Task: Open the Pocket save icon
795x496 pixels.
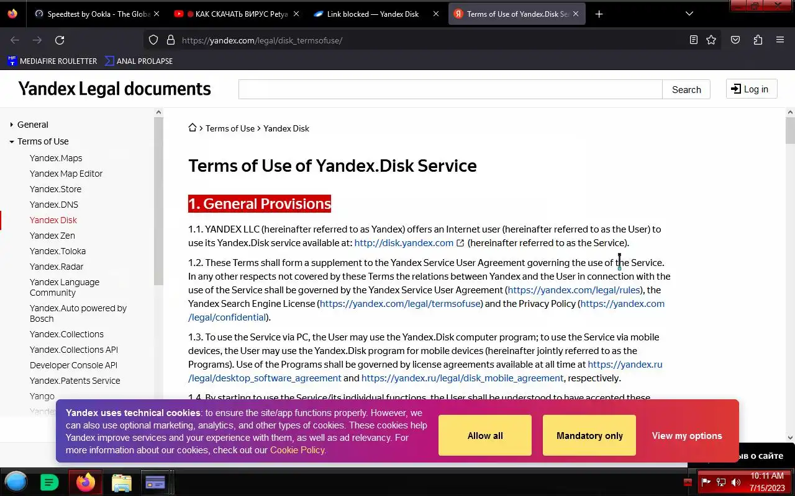Action: 735,40
